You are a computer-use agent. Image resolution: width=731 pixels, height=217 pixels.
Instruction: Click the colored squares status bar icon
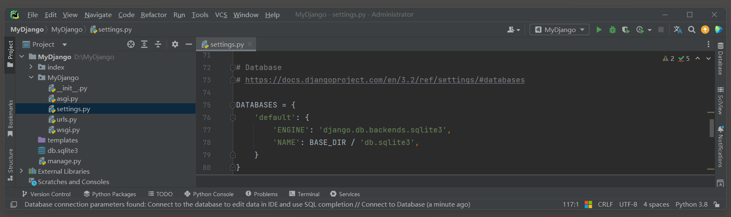588,204
